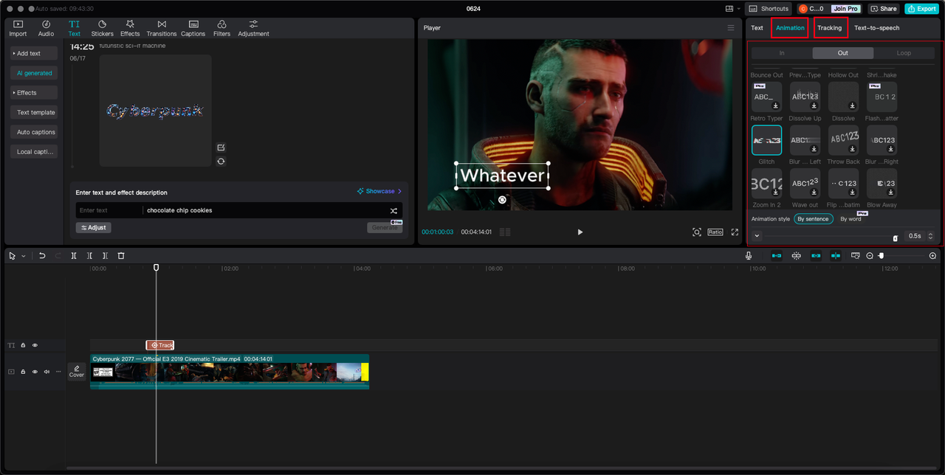Click the edit icon beside Cyberpunk preview
Screen dimensions: 945x475
[221, 148]
